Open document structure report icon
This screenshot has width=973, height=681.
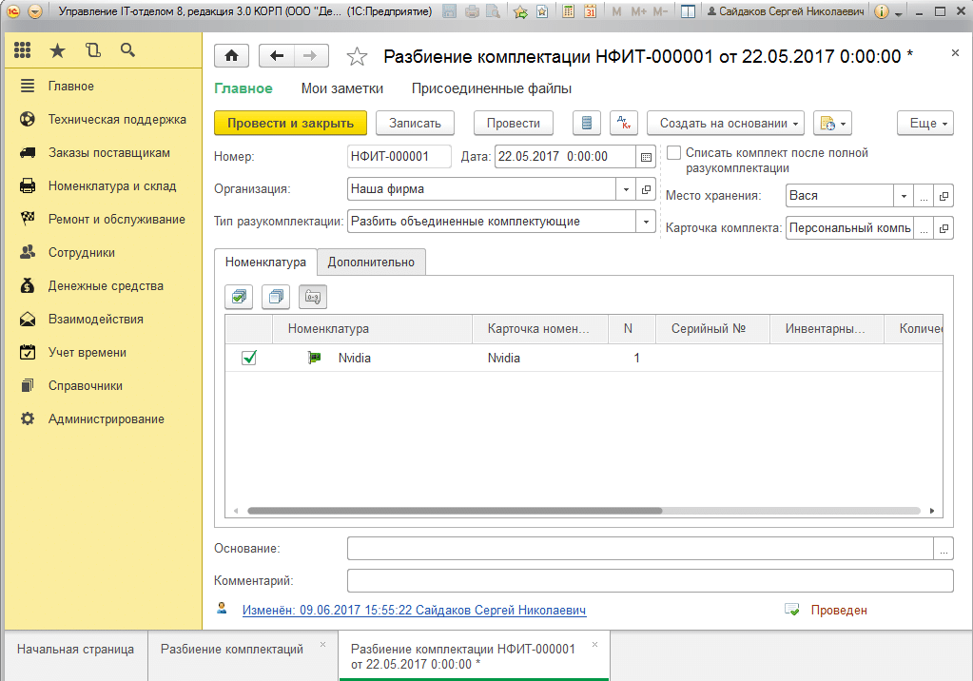(587, 123)
